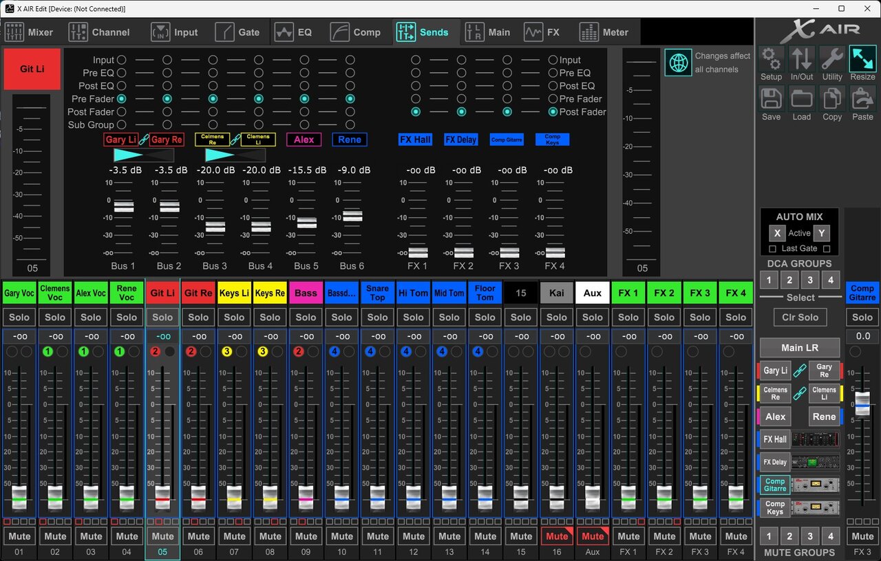Click the FX Hall send label
Image resolution: width=881 pixels, height=561 pixels.
(415, 140)
